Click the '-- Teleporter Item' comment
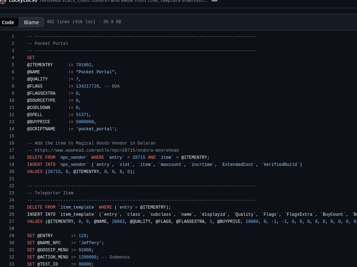Viewport: 357px width, 267px height. [50, 193]
